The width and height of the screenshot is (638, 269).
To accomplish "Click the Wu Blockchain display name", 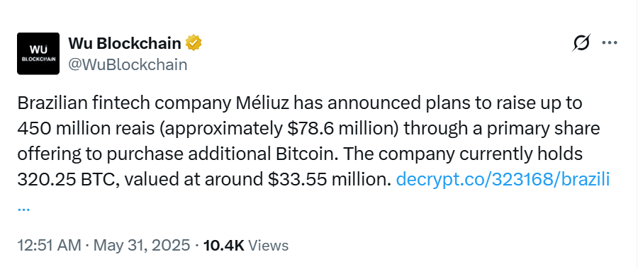I will point(125,42).
